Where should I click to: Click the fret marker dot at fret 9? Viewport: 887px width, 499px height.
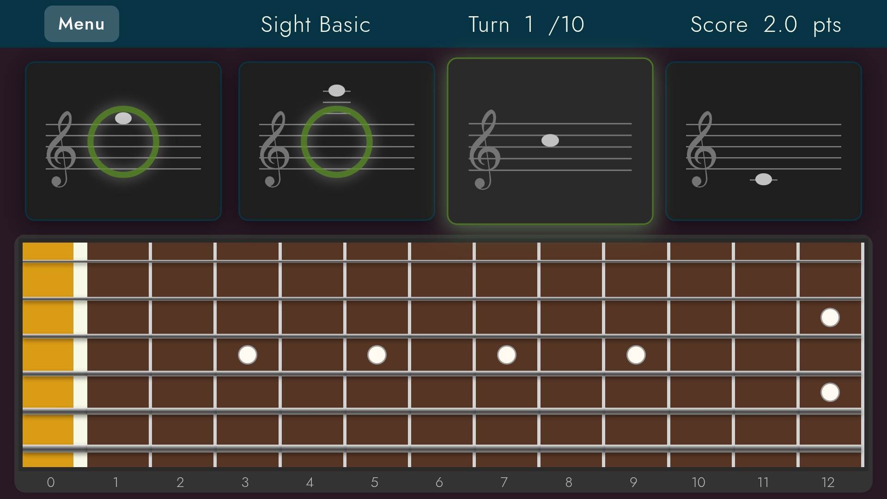click(636, 354)
